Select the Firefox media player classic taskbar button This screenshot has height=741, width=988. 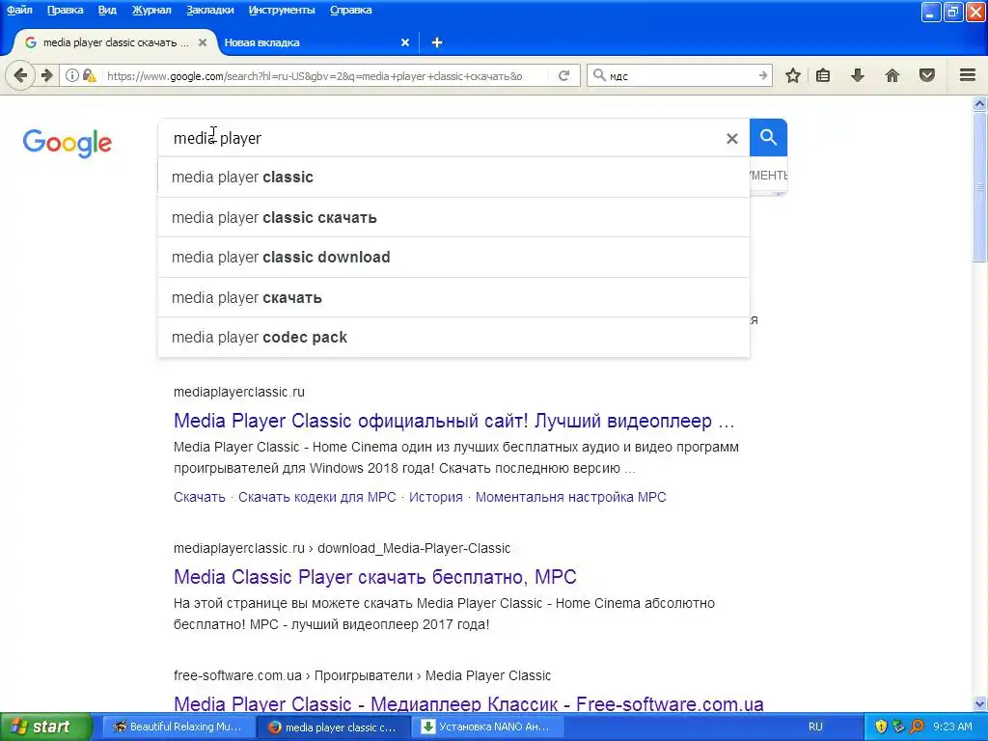tap(333, 727)
